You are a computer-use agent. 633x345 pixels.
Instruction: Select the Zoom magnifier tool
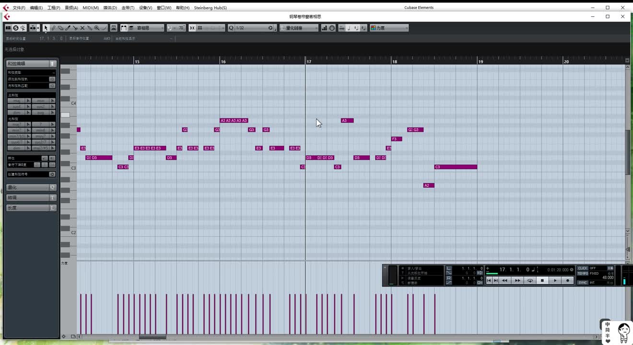coord(96,28)
